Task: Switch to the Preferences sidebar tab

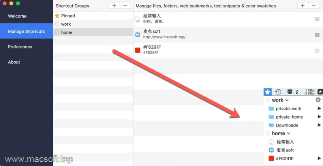Action: 20,47
